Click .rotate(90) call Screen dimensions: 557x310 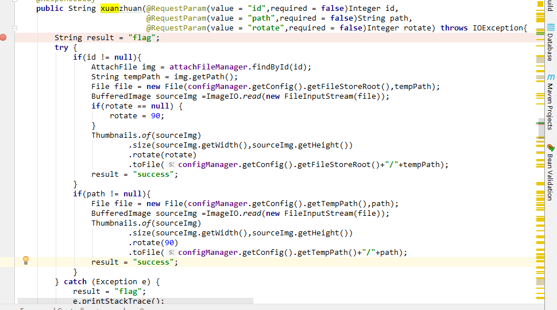tap(153, 242)
